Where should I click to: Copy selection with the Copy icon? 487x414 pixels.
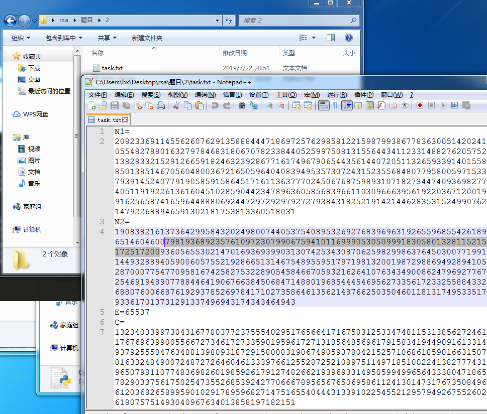coord(188,106)
